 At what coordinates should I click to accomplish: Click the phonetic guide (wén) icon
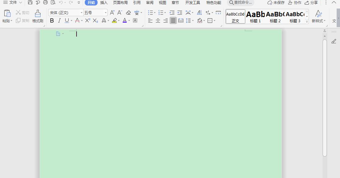click(137, 12)
